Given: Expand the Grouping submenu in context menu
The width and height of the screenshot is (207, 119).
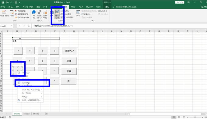Looking at the screenshot, I should tap(30, 93).
